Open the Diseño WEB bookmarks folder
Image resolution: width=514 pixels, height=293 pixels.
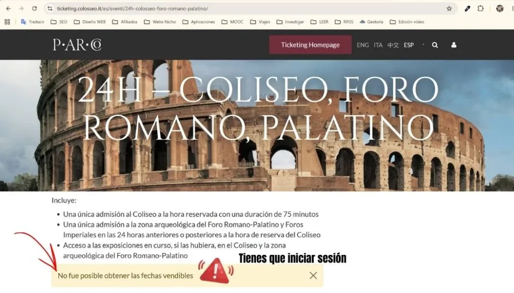pos(90,22)
